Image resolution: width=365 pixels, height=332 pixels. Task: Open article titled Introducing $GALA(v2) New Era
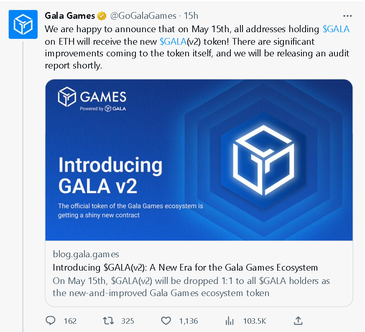click(185, 268)
